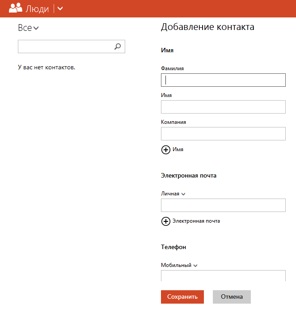296x309 pixels.
Task: Click the Отмена button
Action: (x=232, y=297)
